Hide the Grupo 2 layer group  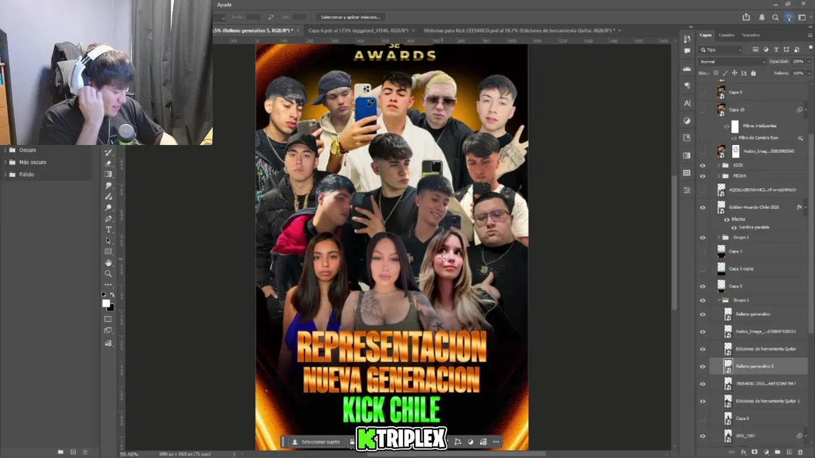(x=703, y=237)
